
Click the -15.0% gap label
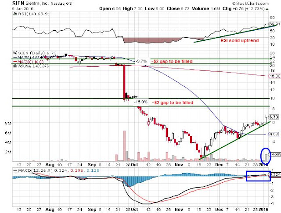(x=141, y=102)
